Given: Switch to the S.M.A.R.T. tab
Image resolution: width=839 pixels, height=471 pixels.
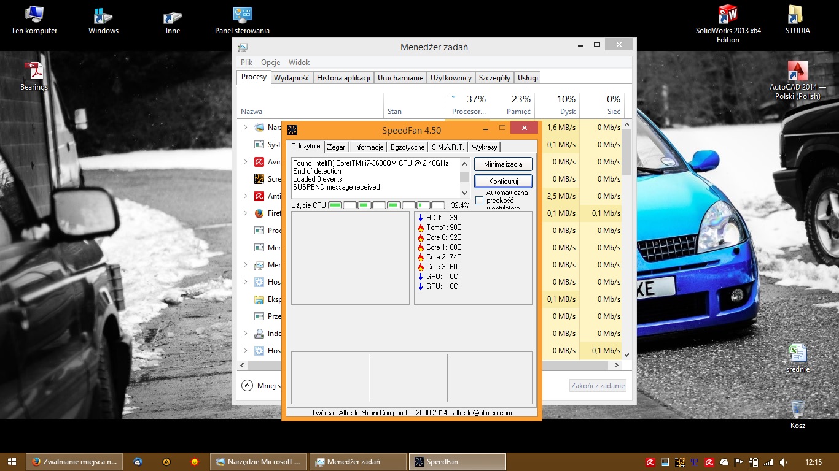Looking at the screenshot, I should [x=447, y=147].
